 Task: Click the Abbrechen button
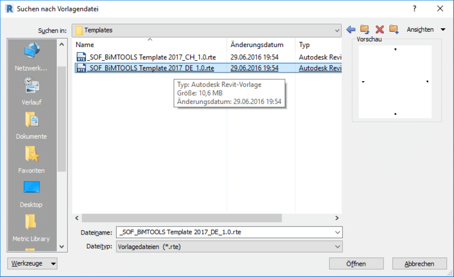pyautogui.click(x=419, y=264)
